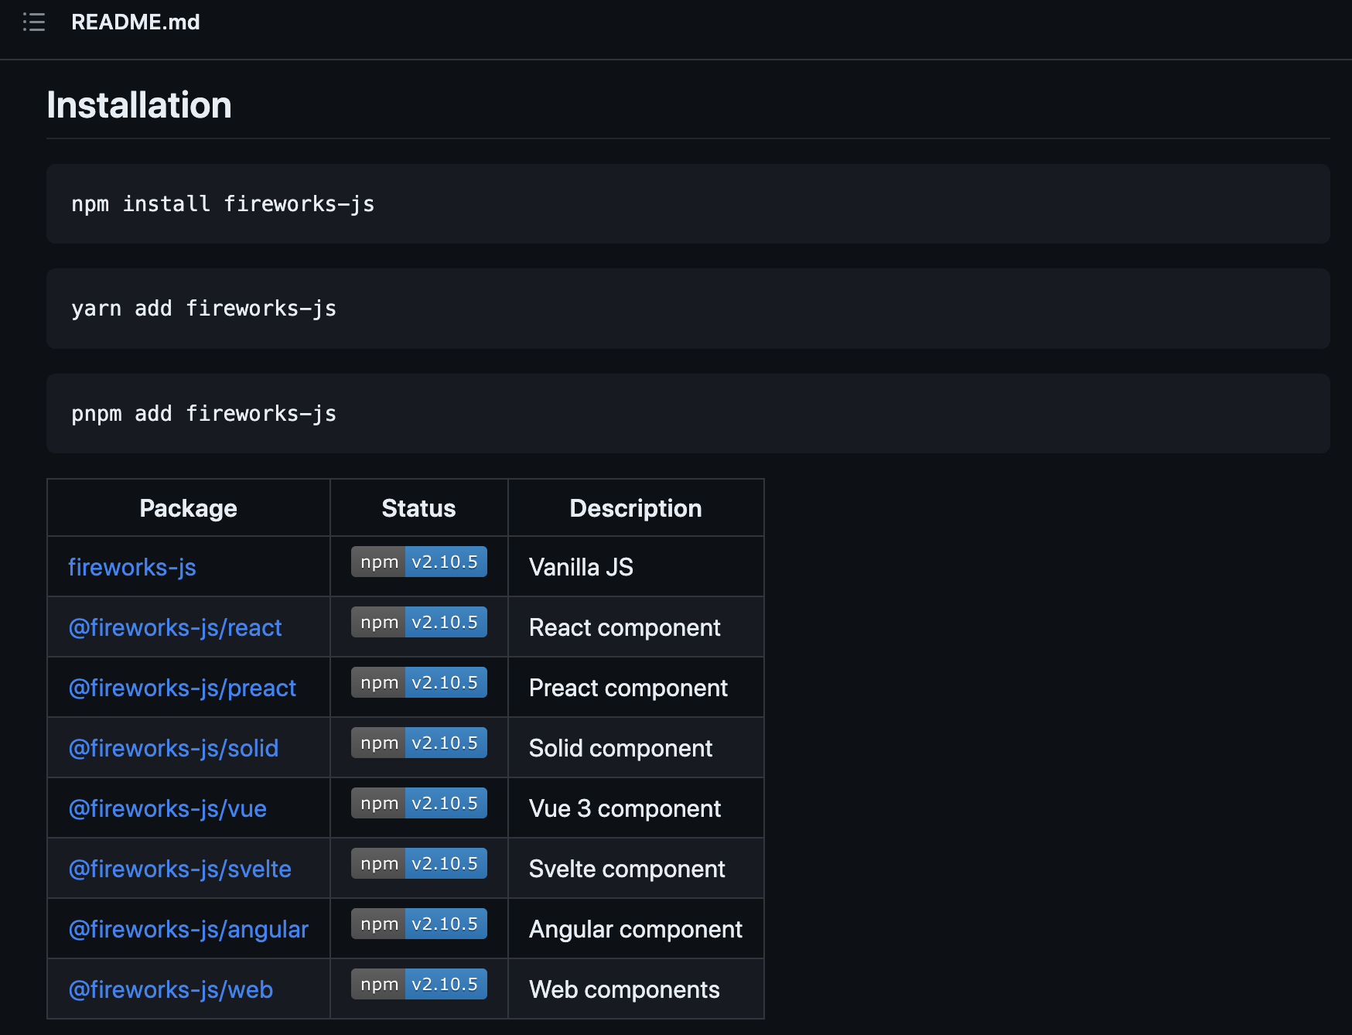
Task: Click the npm badge in the React component row
Action: click(x=419, y=622)
